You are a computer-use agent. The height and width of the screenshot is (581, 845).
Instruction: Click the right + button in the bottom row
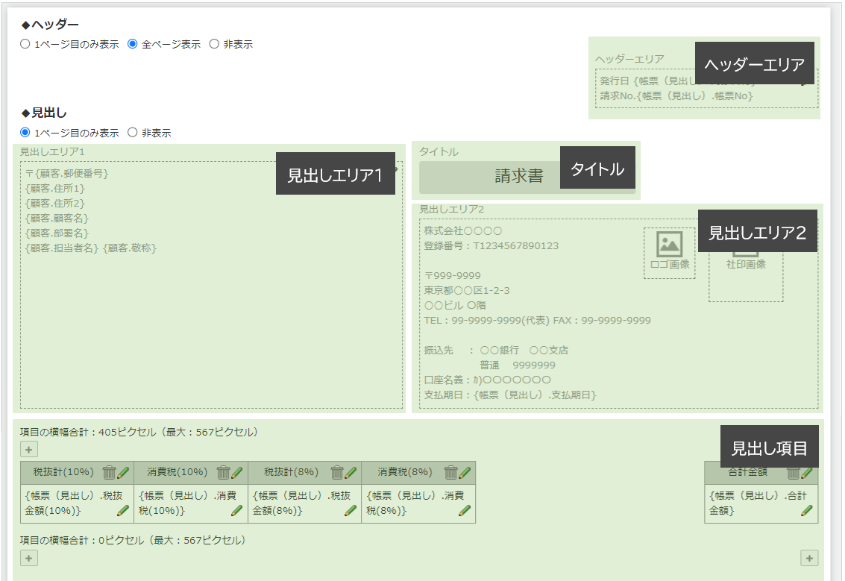coord(809,558)
